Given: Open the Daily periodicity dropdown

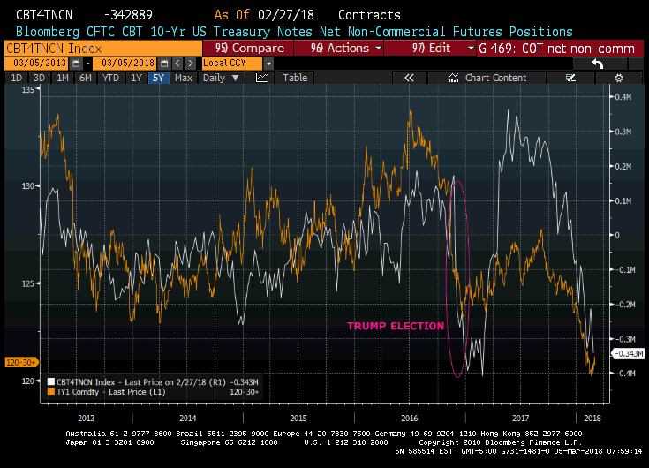Looking at the screenshot, I should pyautogui.click(x=222, y=78).
